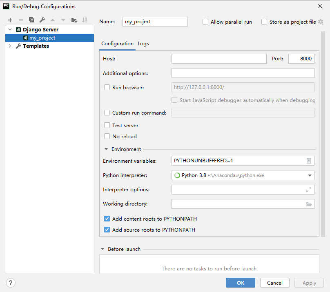Click the Name input field

[155, 22]
